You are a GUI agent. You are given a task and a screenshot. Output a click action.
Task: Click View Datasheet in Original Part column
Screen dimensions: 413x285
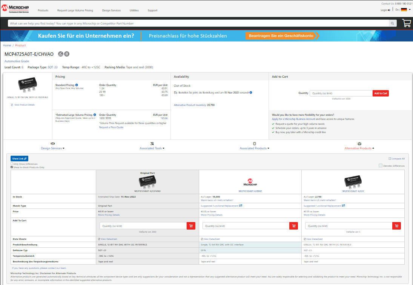click(109, 239)
